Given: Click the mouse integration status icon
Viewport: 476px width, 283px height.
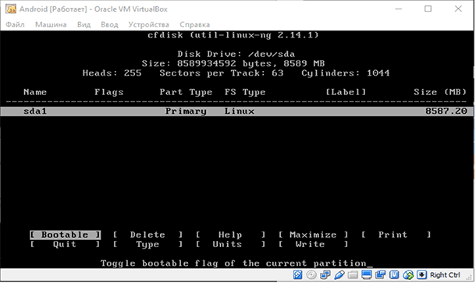Looking at the screenshot, I should (x=408, y=275).
